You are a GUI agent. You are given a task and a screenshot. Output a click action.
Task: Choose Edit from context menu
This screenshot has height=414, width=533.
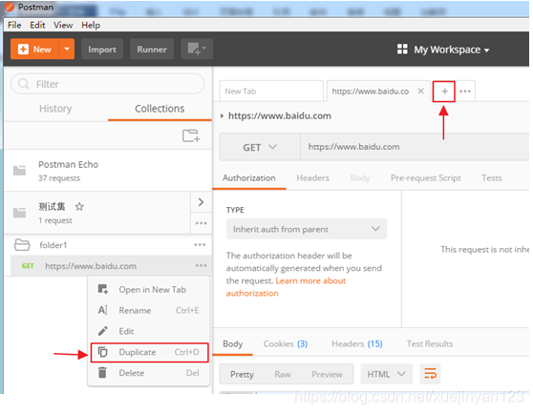148,331
